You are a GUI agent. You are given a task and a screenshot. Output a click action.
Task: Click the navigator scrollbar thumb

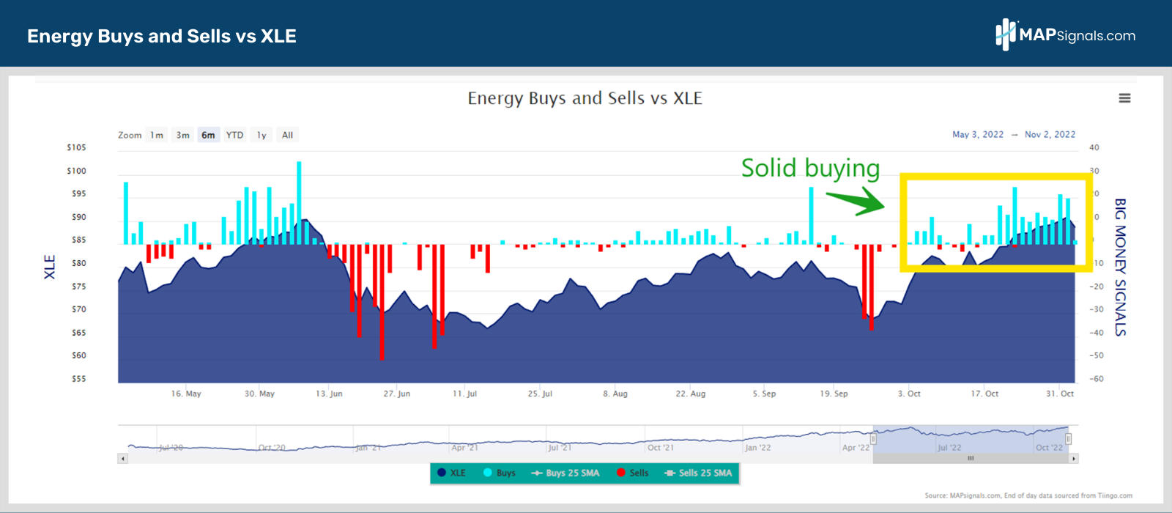coord(971,459)
